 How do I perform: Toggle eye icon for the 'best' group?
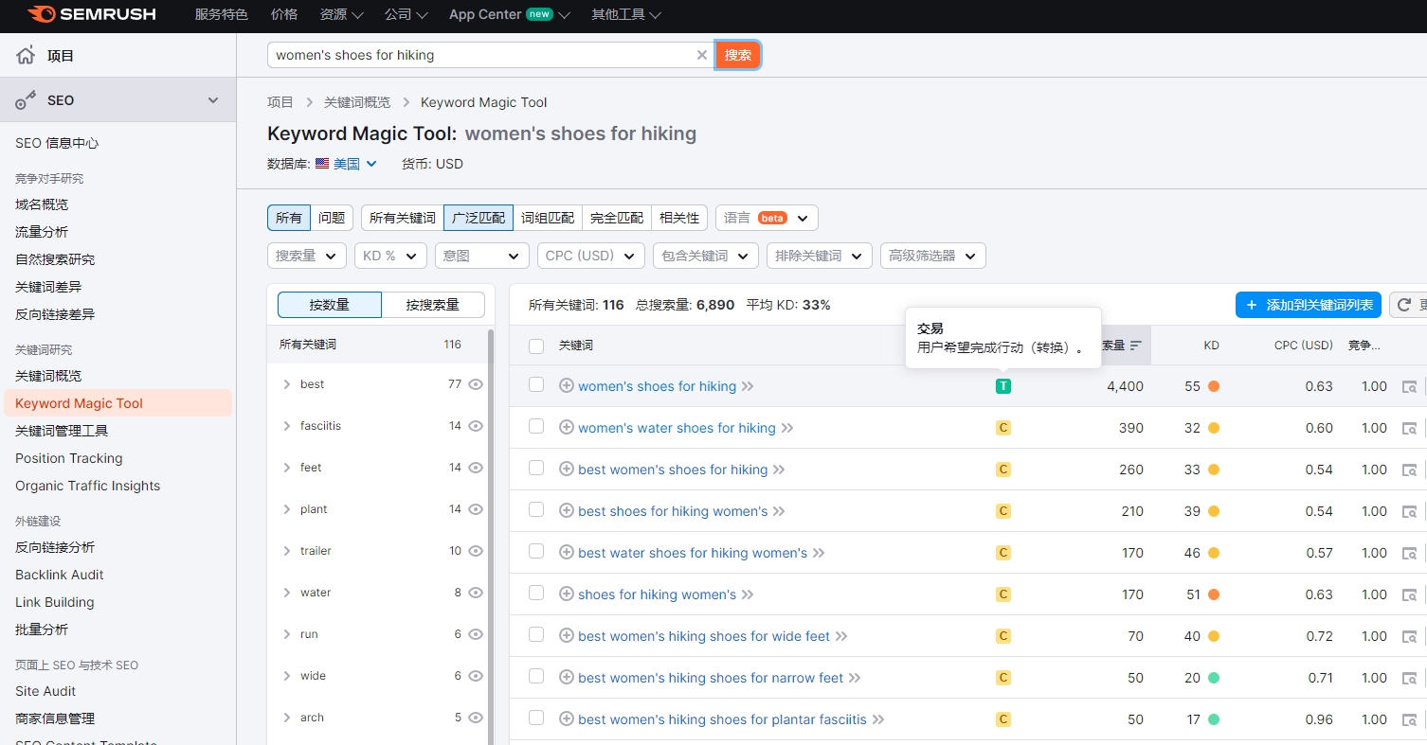476,384
